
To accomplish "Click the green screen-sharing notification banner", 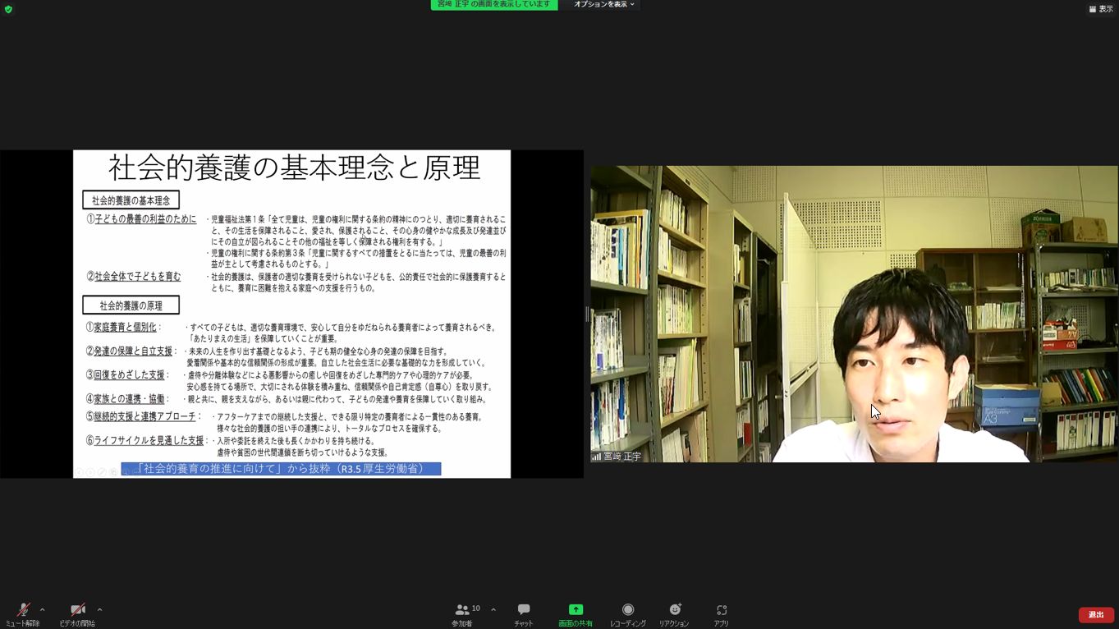I will 493,5.
